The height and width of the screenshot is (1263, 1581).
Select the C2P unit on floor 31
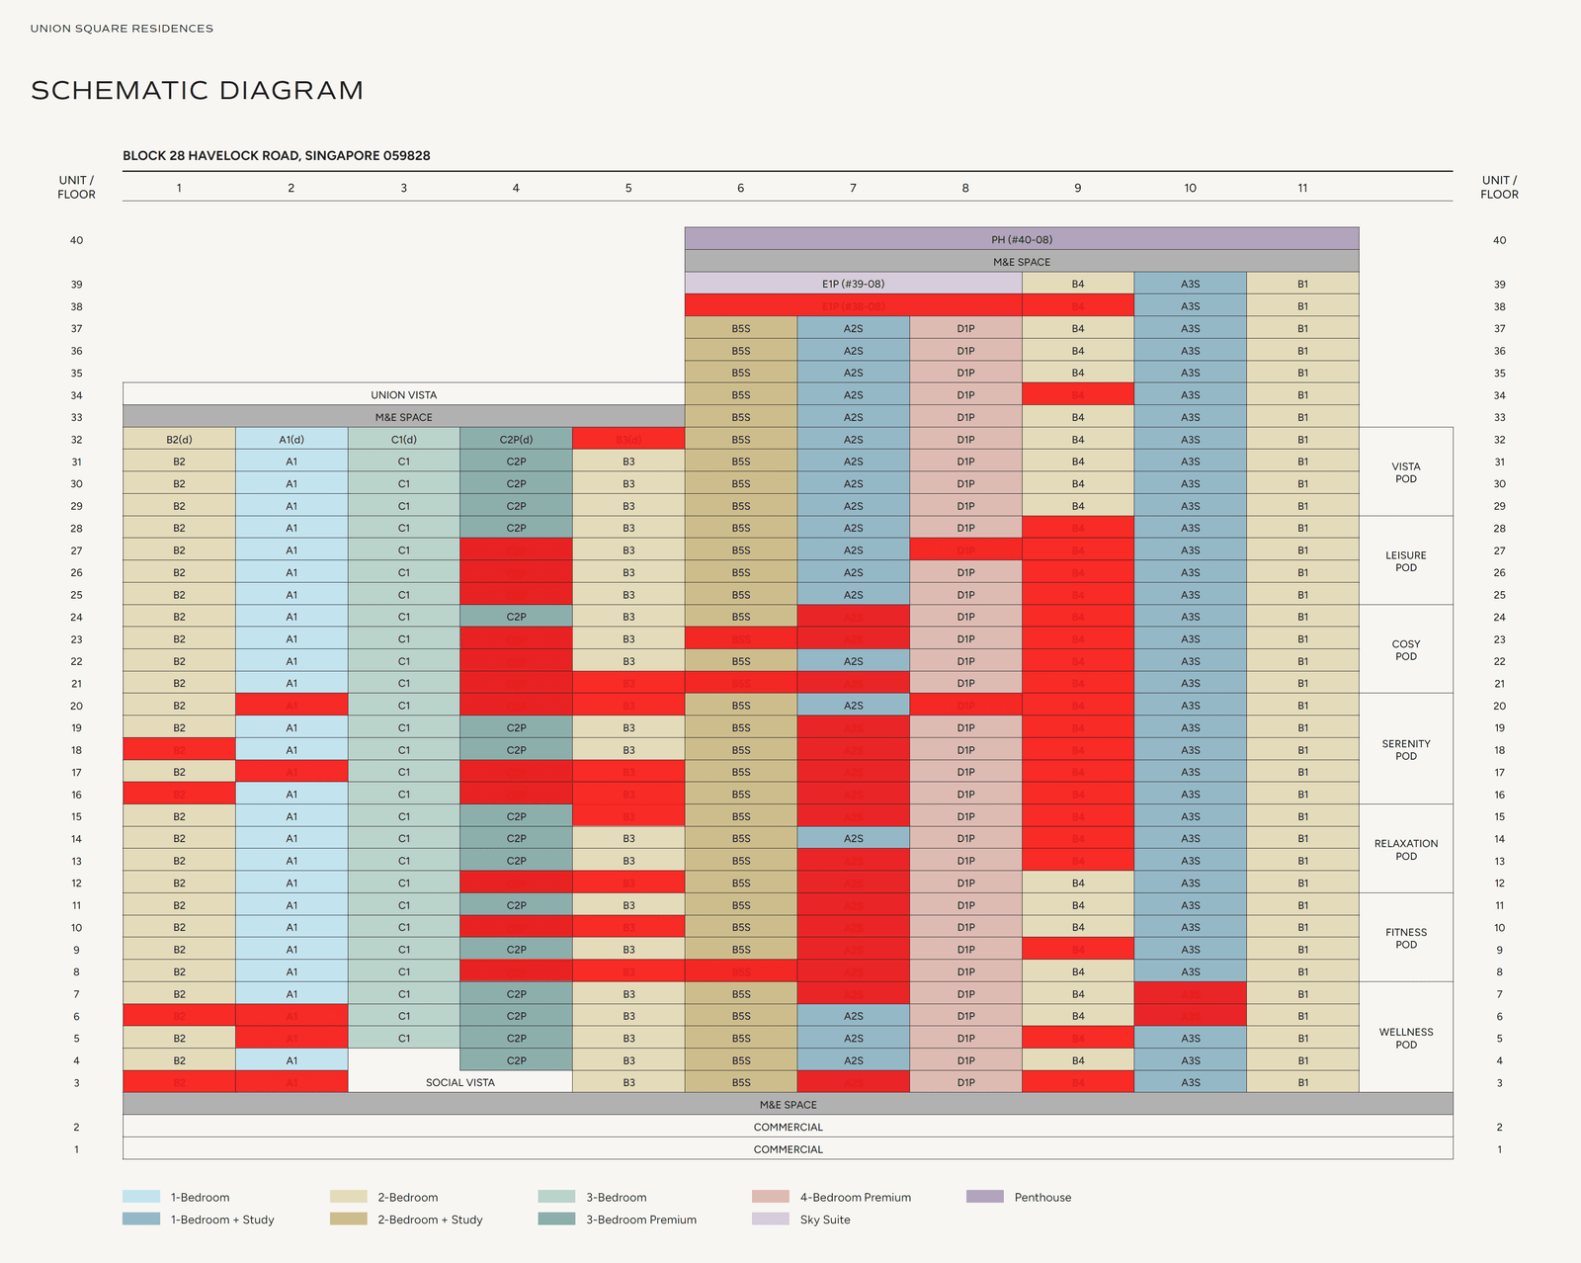pos(516,462)
